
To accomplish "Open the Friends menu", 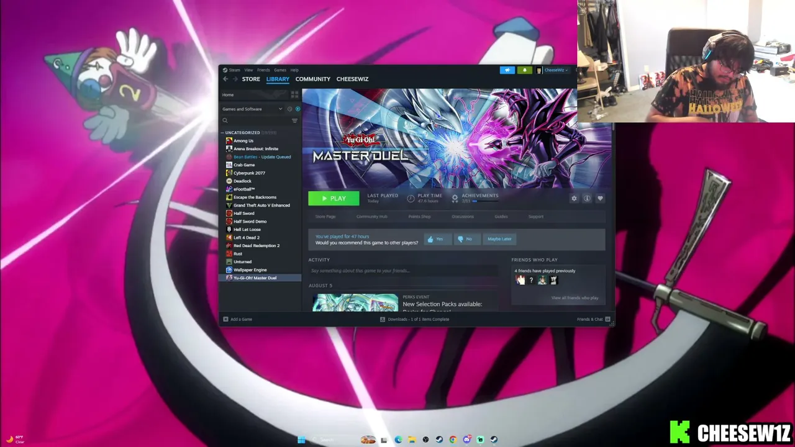I will click(263, 70).
